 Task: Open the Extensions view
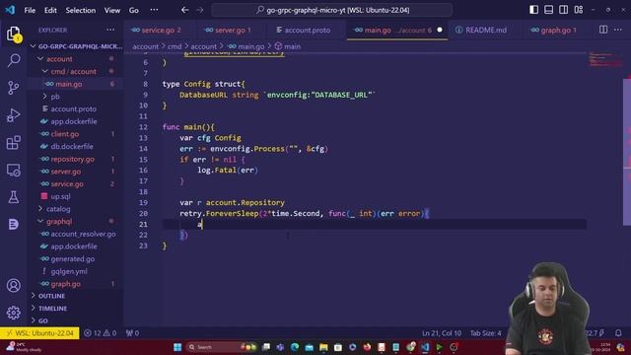tap(13, 142)
